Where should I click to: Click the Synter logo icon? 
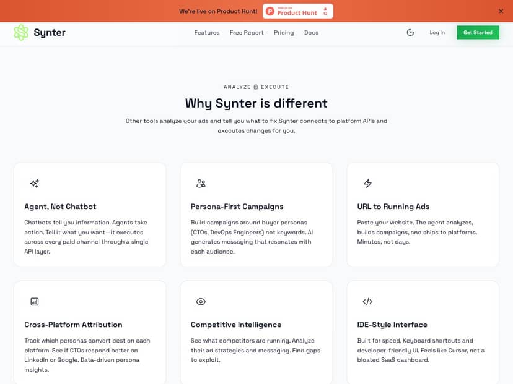pyautogui.click(x=20, y=32)
